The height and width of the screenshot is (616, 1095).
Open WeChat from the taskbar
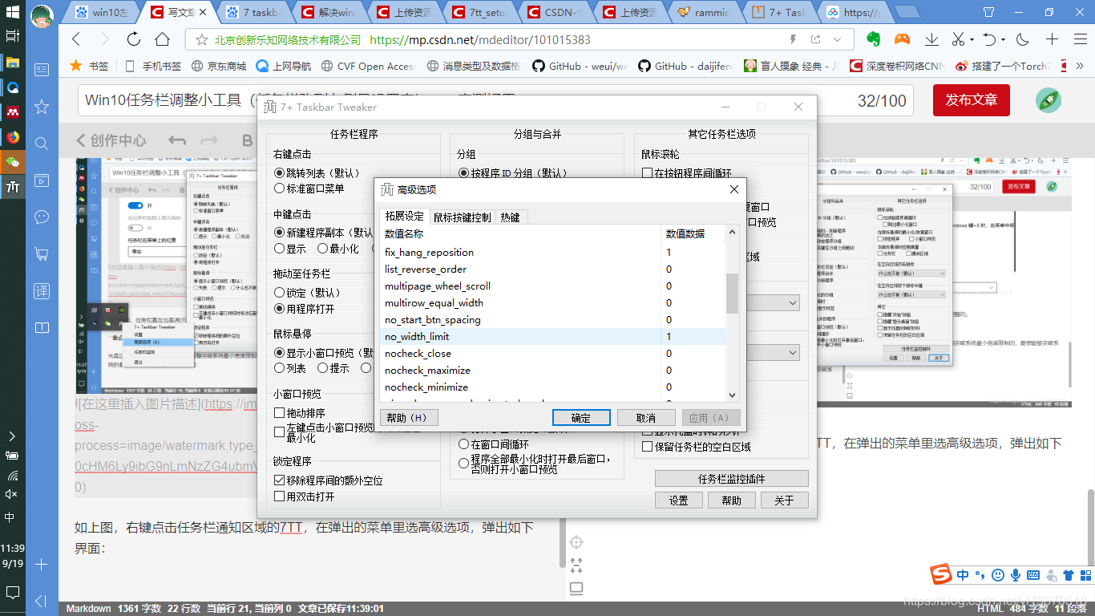[x=12, y=161]
